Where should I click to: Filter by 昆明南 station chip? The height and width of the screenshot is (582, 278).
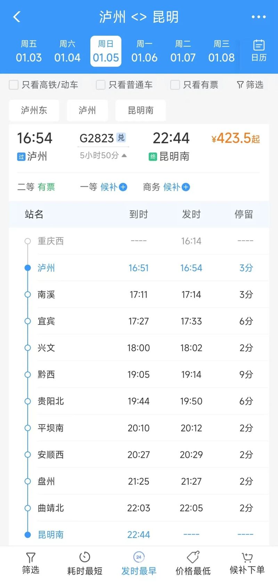point(140,110)
